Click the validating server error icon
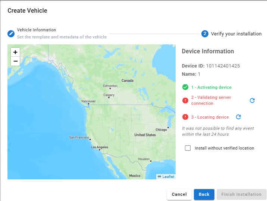 [185, 101]
